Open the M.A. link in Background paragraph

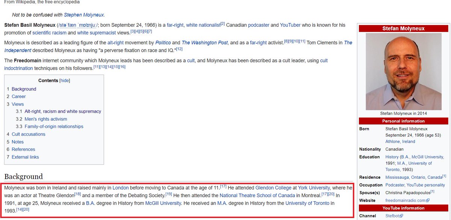221,203
